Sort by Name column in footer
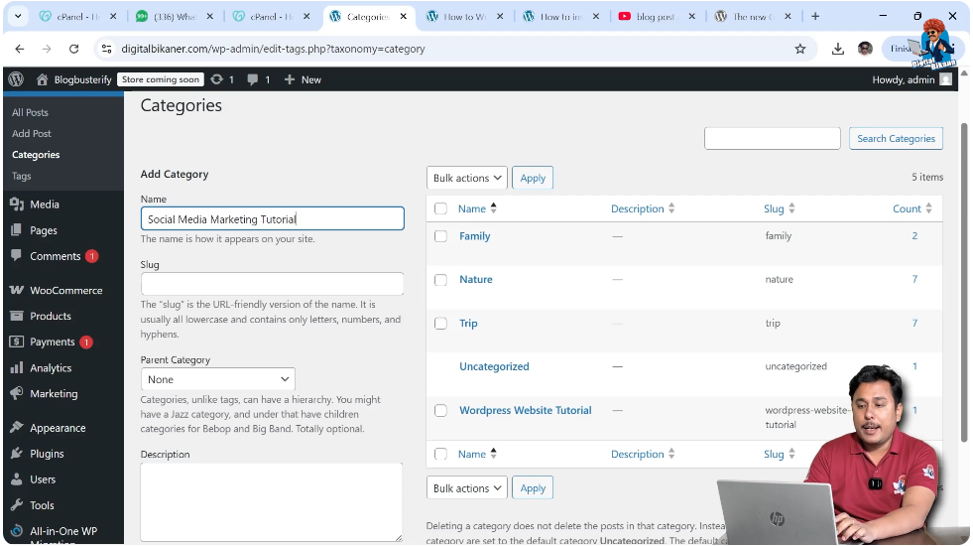973x546 pixels. 476,454
